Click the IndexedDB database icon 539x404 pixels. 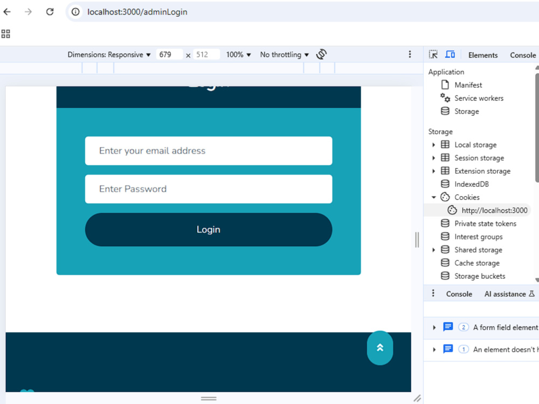[445, 184]
